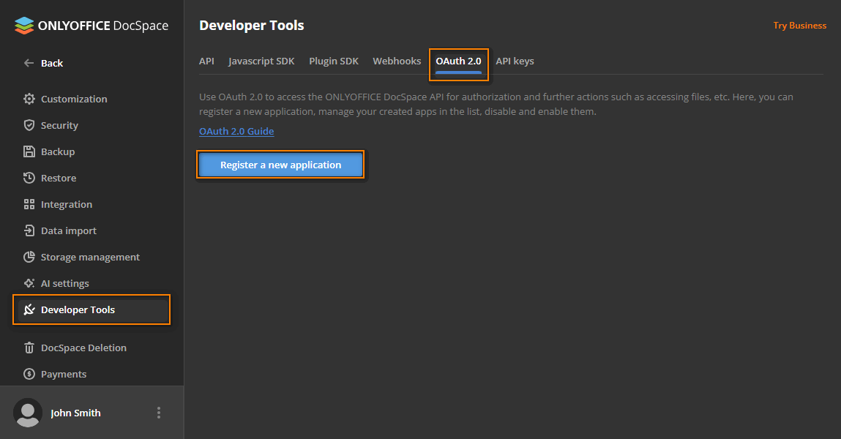Select the Data import icon
This screenshot has height=439, width=841.
[x=29, y=230]
